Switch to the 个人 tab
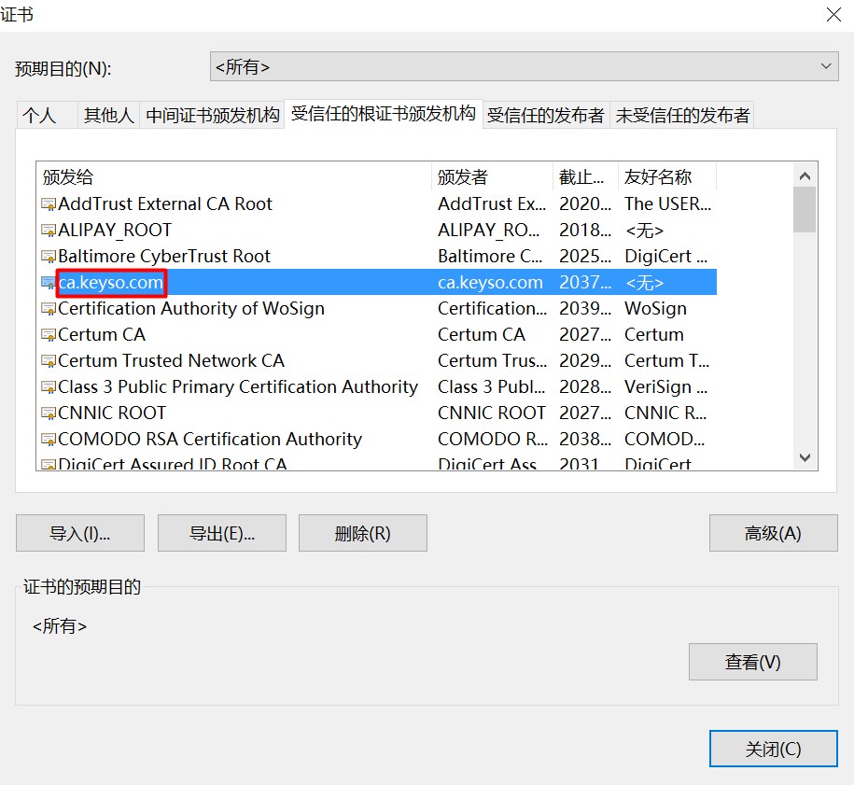This screenshot has height=785, width=854. pos(47,114)
